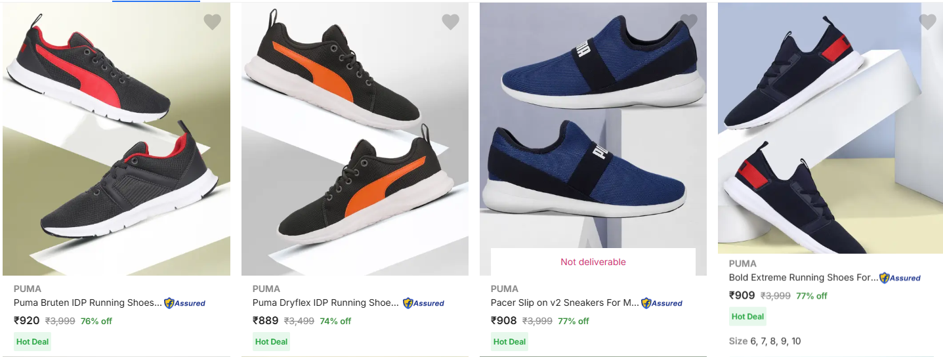Wishlist the Puma Bruten IDP shoes heart
This screenshot has height=357, width=943.
pyautogui.click(x=212, y=22)
